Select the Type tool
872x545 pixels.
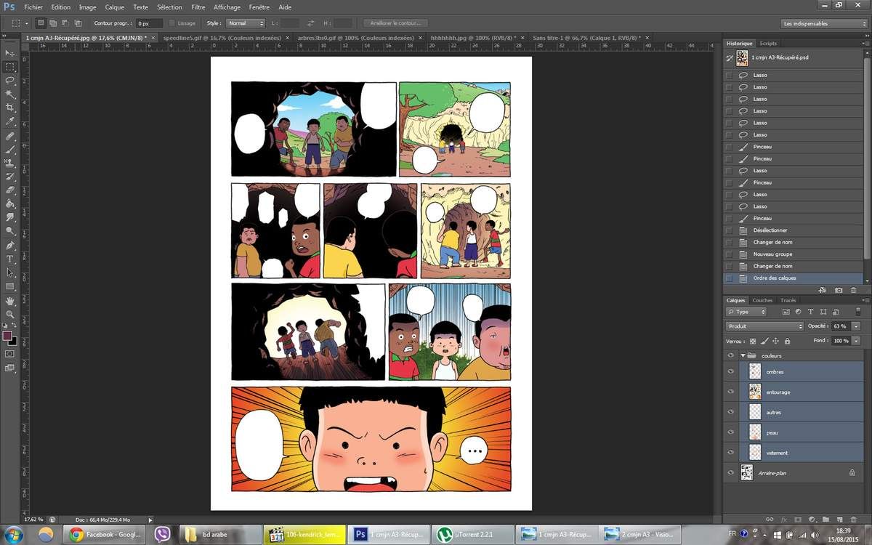coord(10,259)
